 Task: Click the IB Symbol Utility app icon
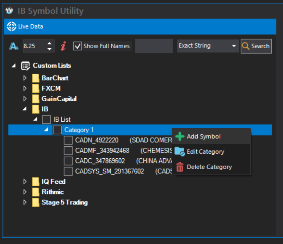9,11
